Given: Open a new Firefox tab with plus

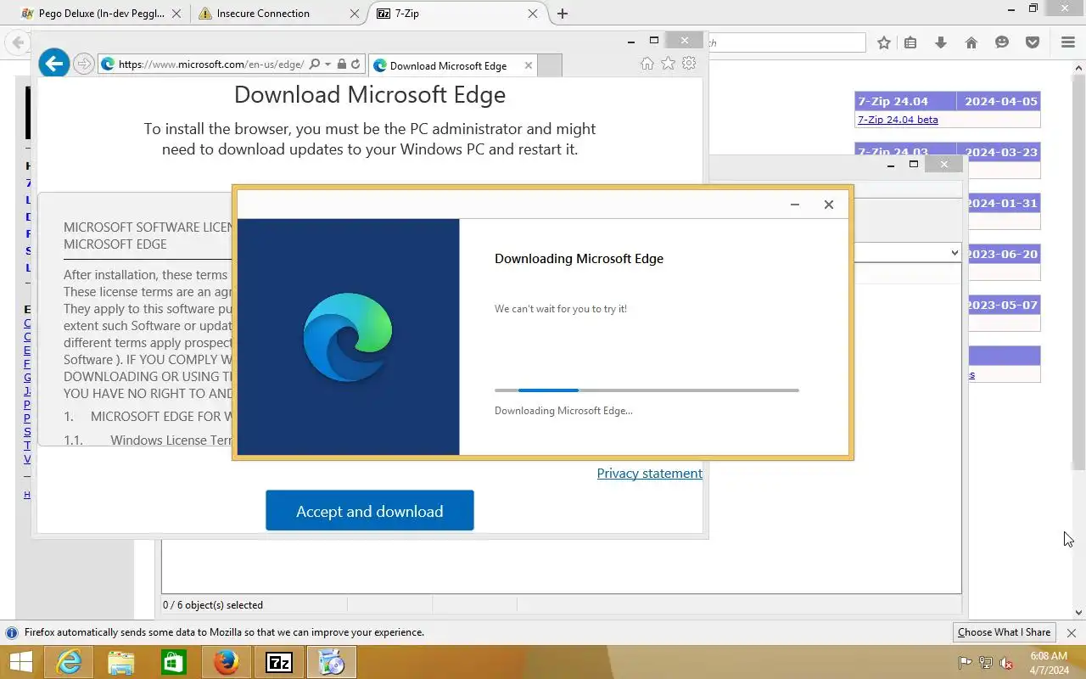Looking at the screenshot, I should (x=562, y=14).
